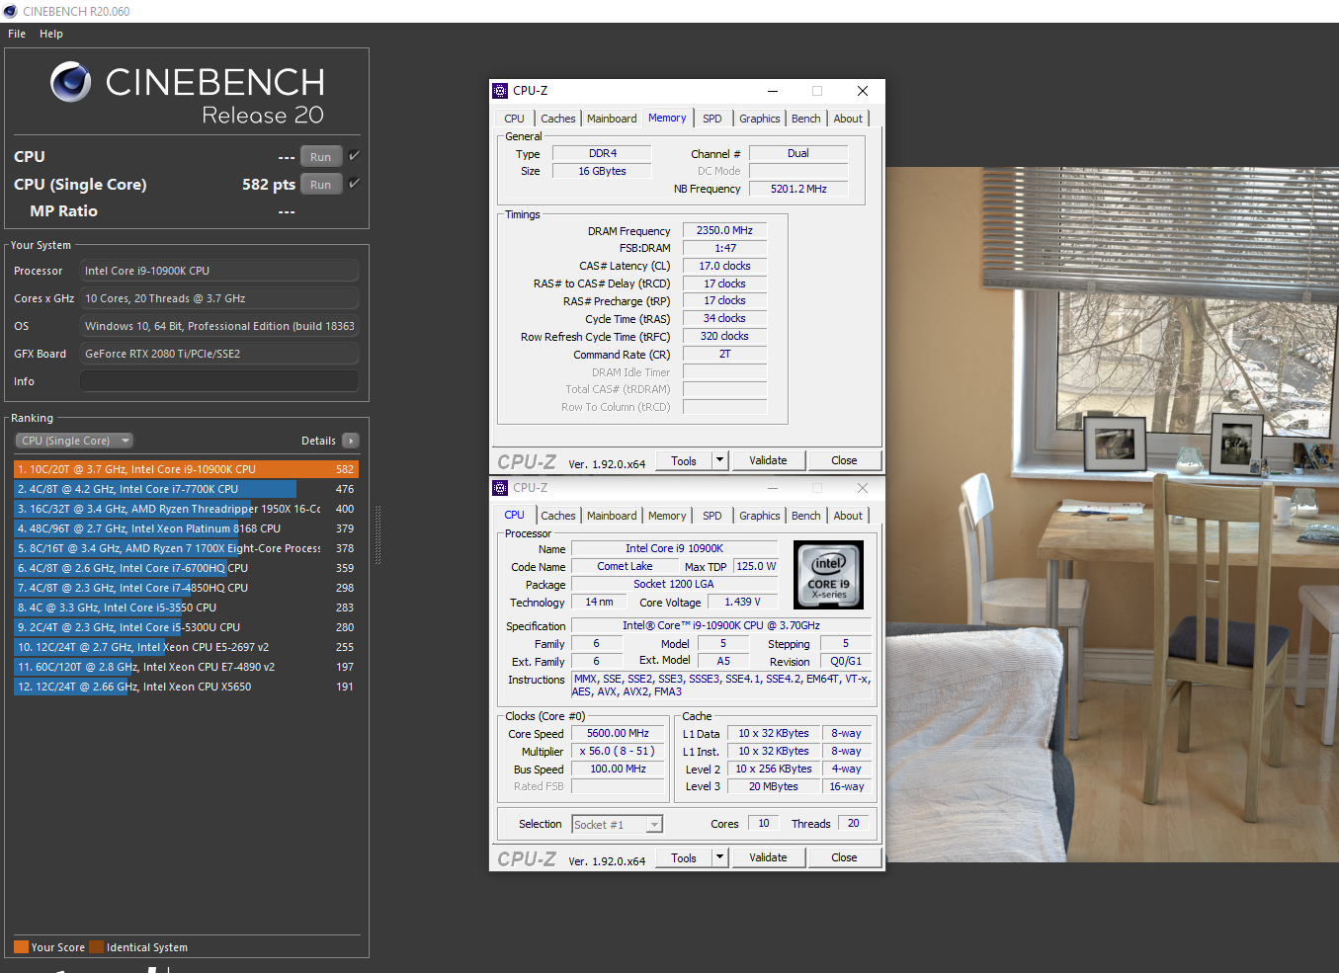
Task: Click Close button in upper CPU-Z
Action: click(x=844, y=460)
